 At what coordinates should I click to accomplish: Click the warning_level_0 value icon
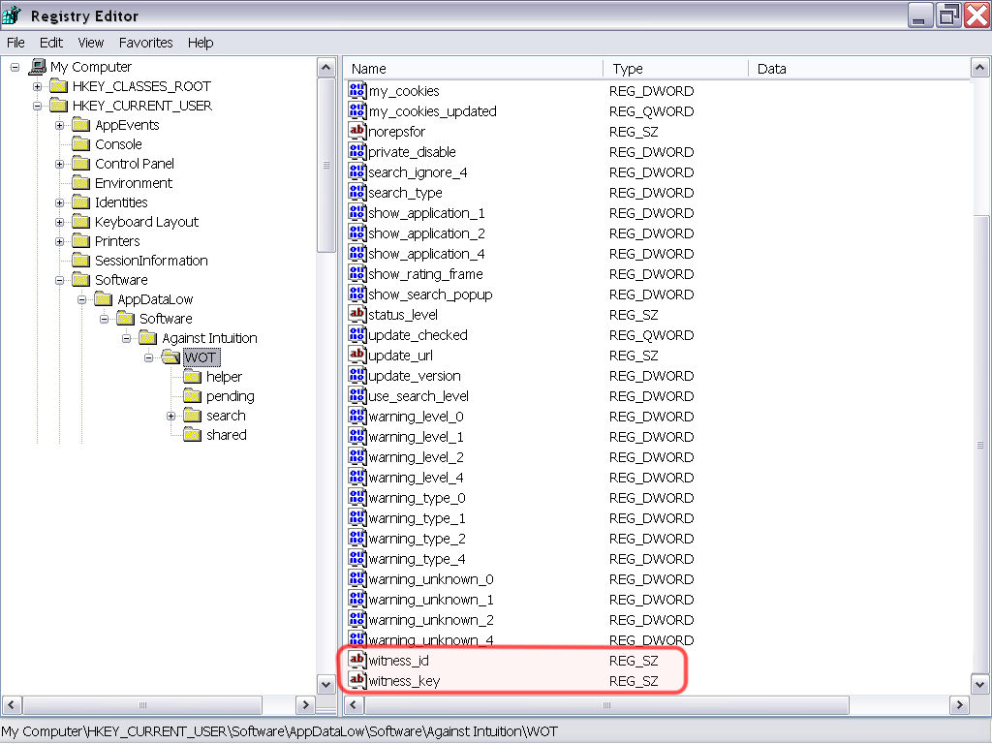[x=356, y=416]
